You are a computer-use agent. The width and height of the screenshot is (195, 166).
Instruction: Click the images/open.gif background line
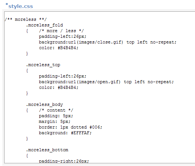106,82
